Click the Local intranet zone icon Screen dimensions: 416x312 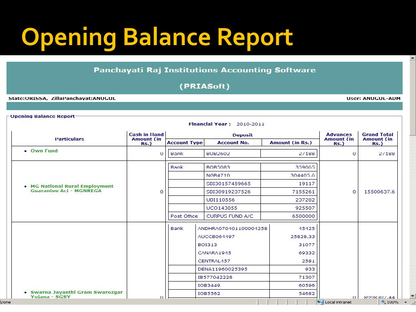(x=321, y=302)
